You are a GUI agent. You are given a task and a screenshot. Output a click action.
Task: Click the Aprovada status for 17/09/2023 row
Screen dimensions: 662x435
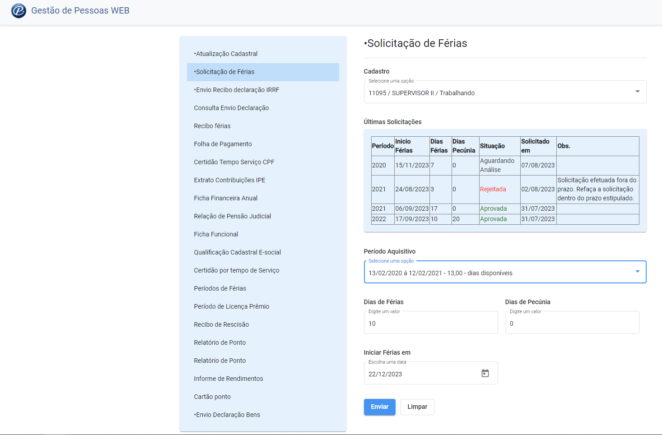pyautogui.click(x=494, y=219)
